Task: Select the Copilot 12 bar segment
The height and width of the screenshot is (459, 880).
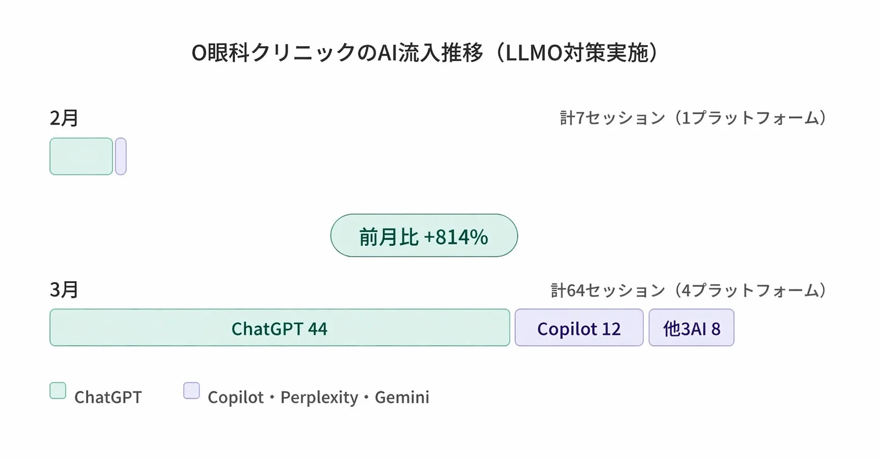Action: [579, 328]
